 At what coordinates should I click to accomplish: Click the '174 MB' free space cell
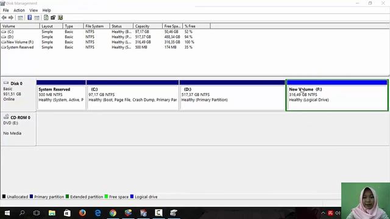[171, 47]
